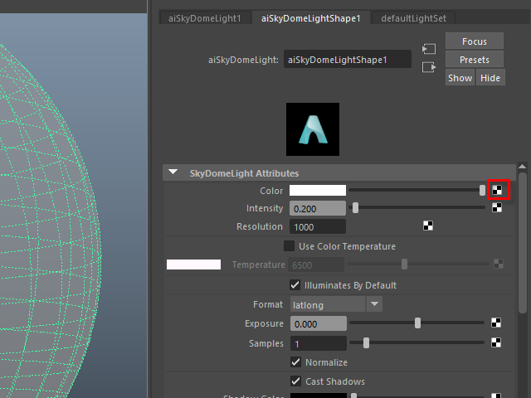
Task: Click the output connection arrow icon
Action: coord(429,67)
